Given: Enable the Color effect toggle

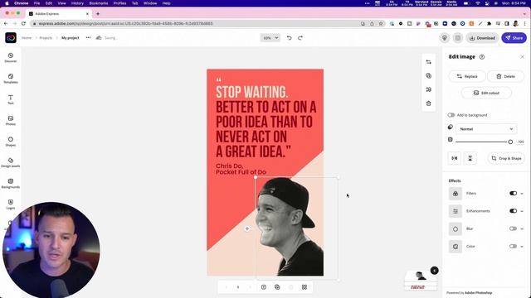Looking at the screenshot, I should pos(513,246).
